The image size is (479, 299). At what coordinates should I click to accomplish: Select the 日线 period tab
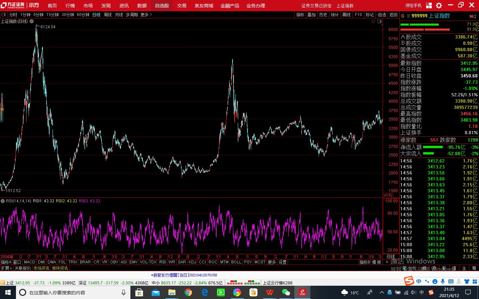[96, 15]
